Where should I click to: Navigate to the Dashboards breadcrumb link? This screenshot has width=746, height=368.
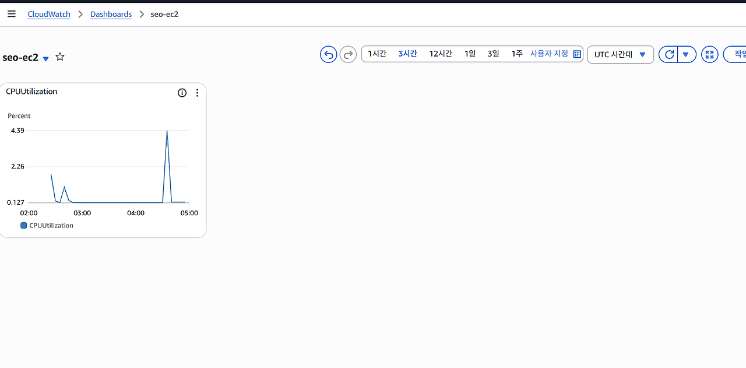pyautogui.click(x=111, y=14)
